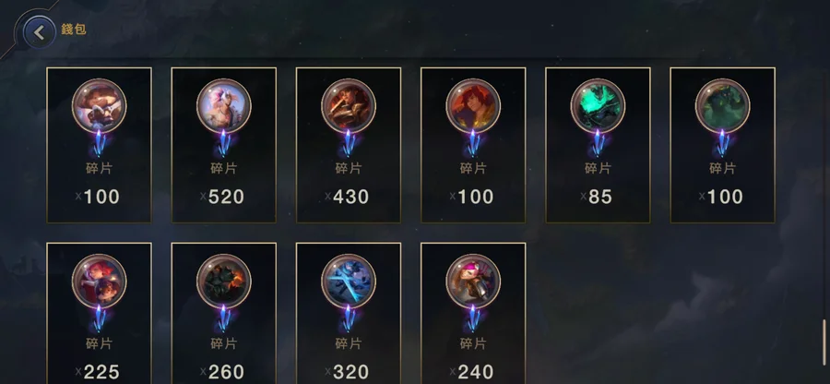Select the pink-haired champion portrait above 520

point(224,106)
